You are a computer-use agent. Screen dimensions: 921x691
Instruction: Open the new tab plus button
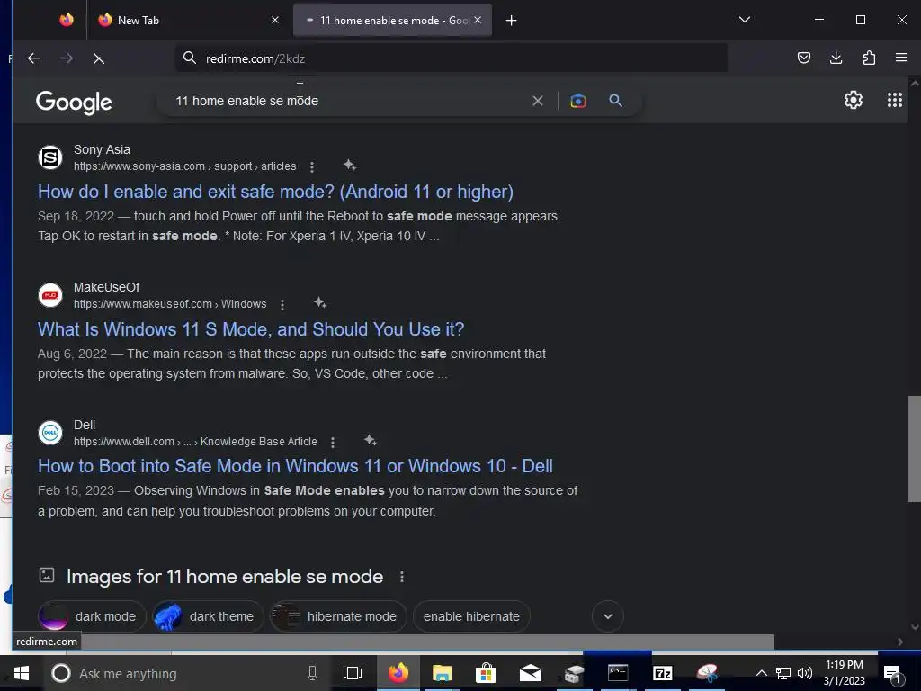pyautogui.click(x=511, y=21)
